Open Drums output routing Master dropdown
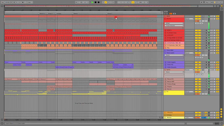Viewport: 224px width, 126px height. (189, 19)
